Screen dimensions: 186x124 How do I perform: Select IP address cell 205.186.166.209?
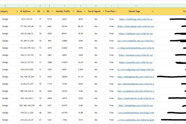pyautogui.click(x=27, y=105)
